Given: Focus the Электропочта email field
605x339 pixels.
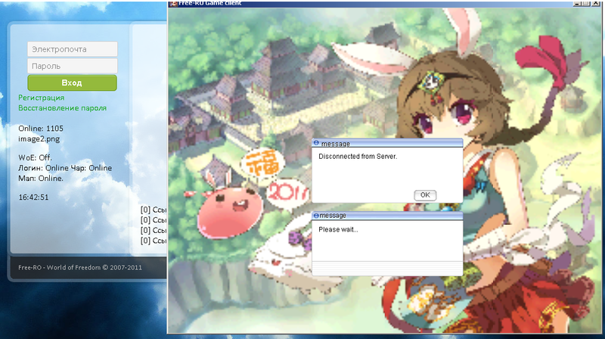Looking at the screenshot, I should coord(73,49).
